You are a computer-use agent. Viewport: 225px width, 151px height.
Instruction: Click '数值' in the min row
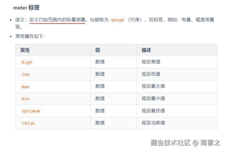(100, 98)
